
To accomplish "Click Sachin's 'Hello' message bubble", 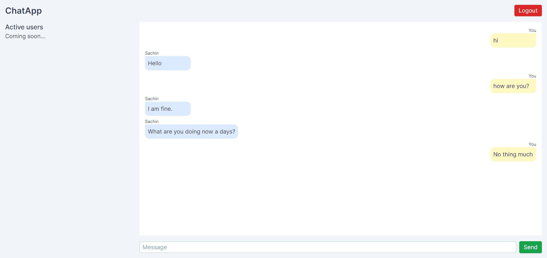I will (x=168, y=63).
